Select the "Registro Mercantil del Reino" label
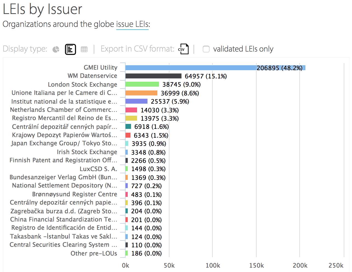 tap(65, 118)
